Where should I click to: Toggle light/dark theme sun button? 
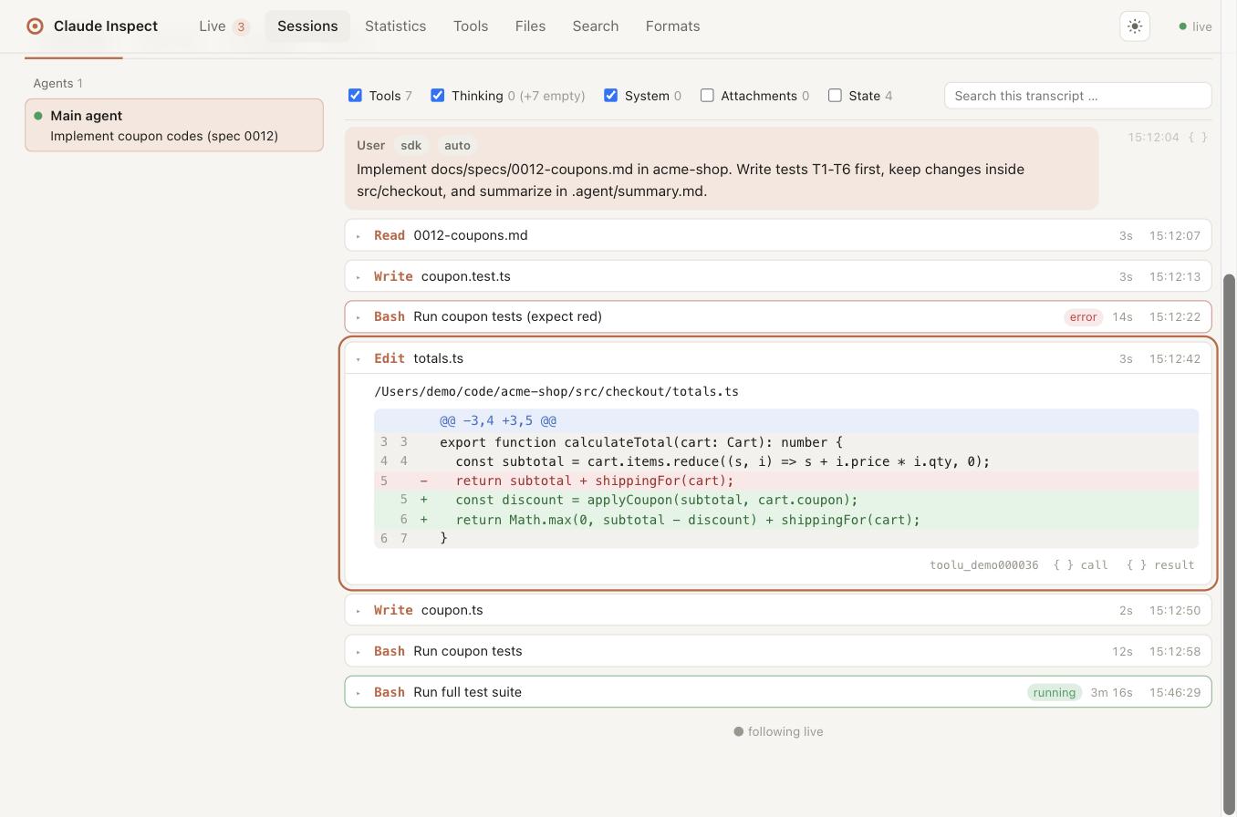(x=1135, y=26)
